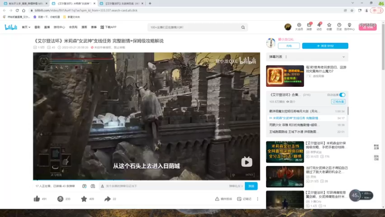
Task: Open 直播 in the header navigation
Action: point(47,27)
